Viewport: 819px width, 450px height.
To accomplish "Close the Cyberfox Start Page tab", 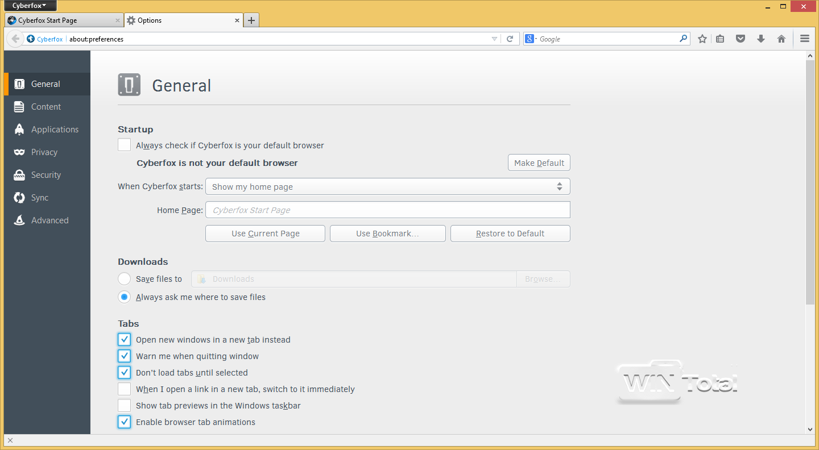I will tap(118, 20).
